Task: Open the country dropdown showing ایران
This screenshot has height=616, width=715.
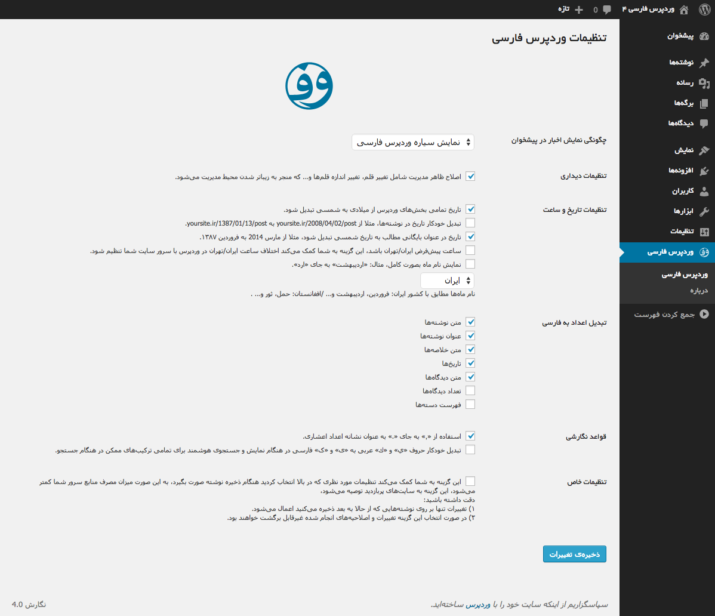Action: coord(448,281)
